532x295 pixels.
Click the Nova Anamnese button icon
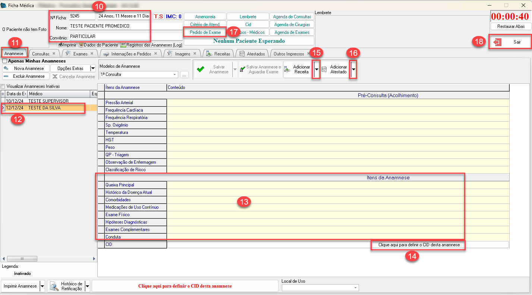(6, 68)
